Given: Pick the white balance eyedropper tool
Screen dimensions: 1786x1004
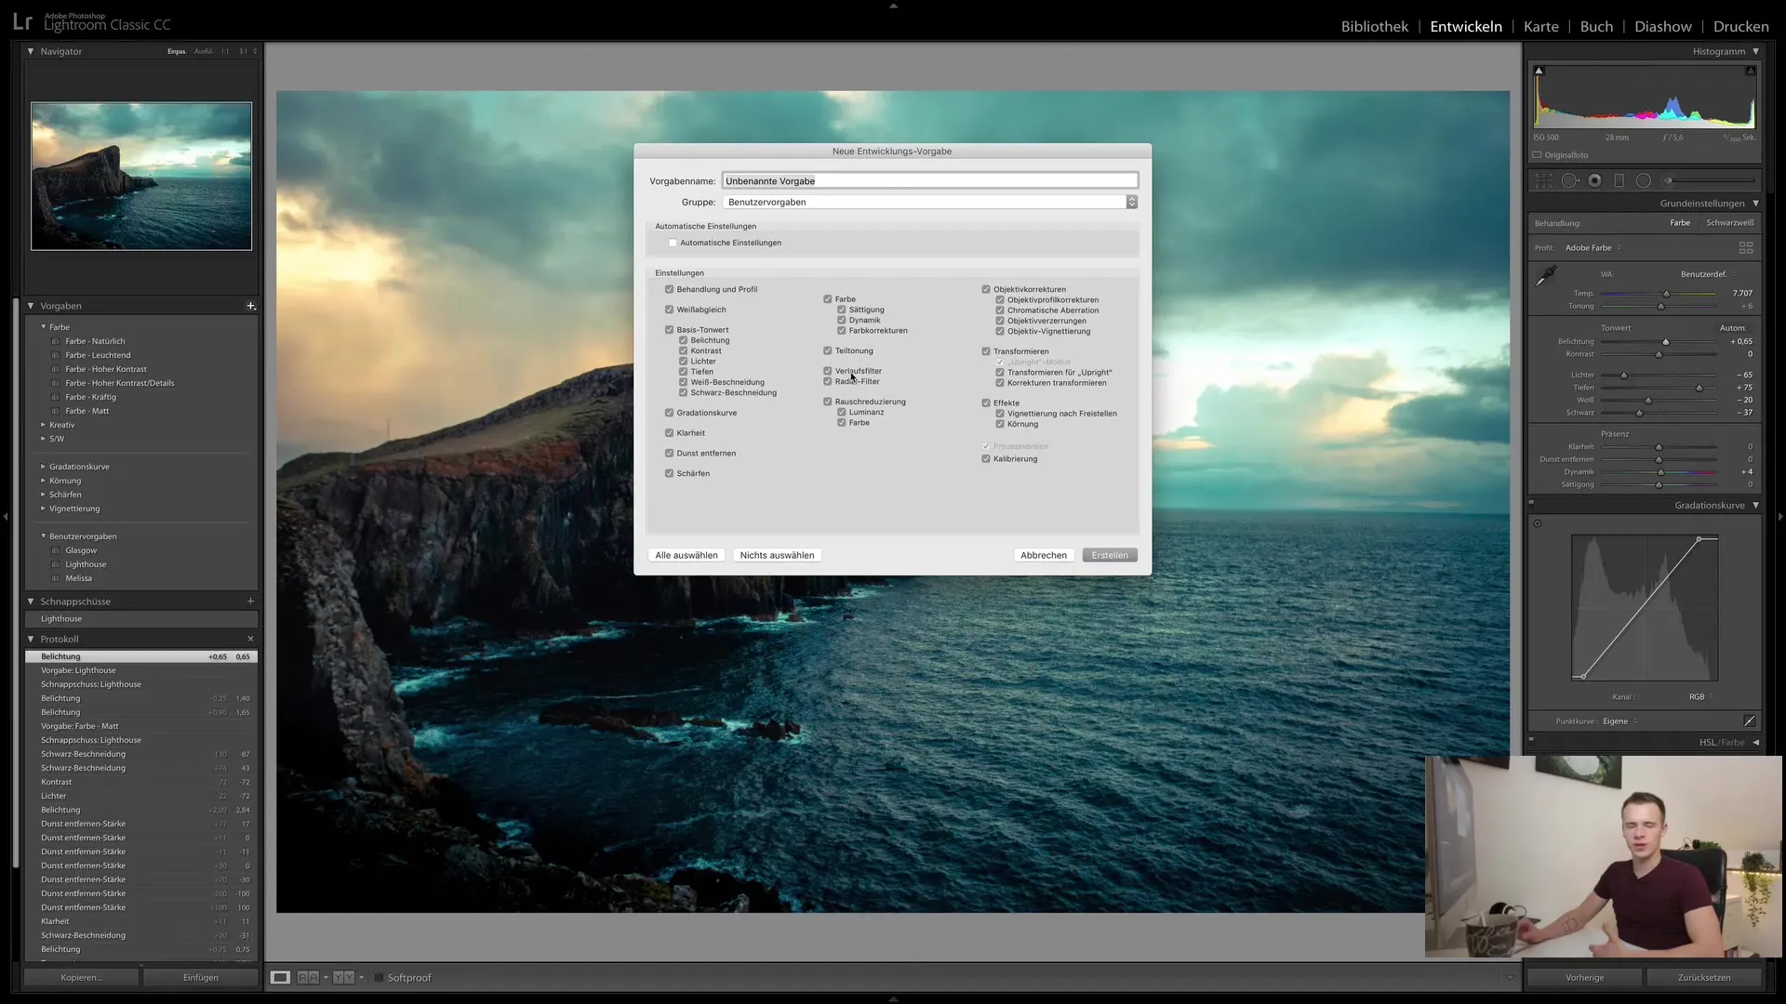Looking at the screenshot, I should [x=1546, y=276].
